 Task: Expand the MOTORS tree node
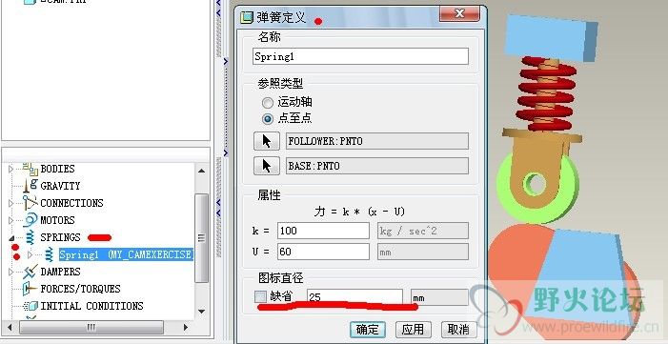(11, 220)
